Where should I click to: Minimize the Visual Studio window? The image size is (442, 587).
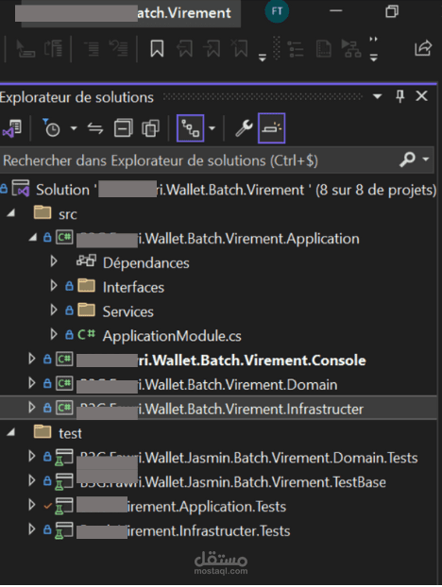(x=335, y=11)
